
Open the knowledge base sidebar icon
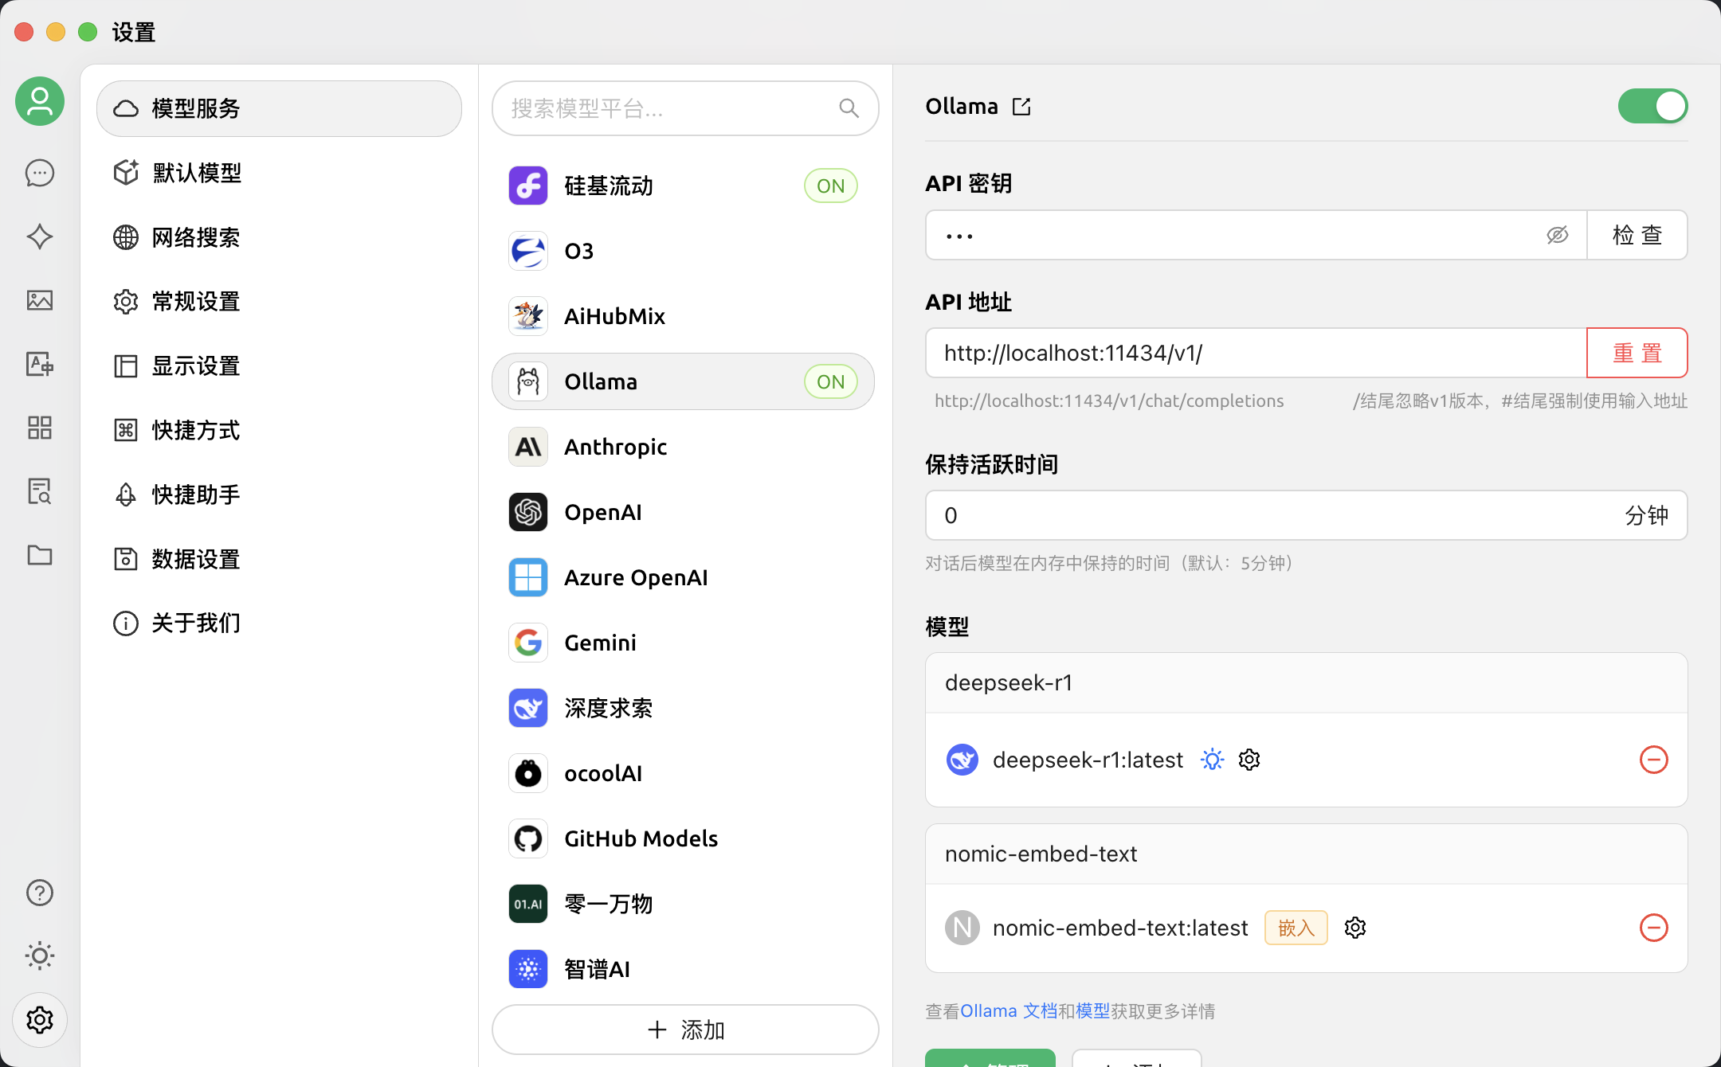(x=40, y=491)
